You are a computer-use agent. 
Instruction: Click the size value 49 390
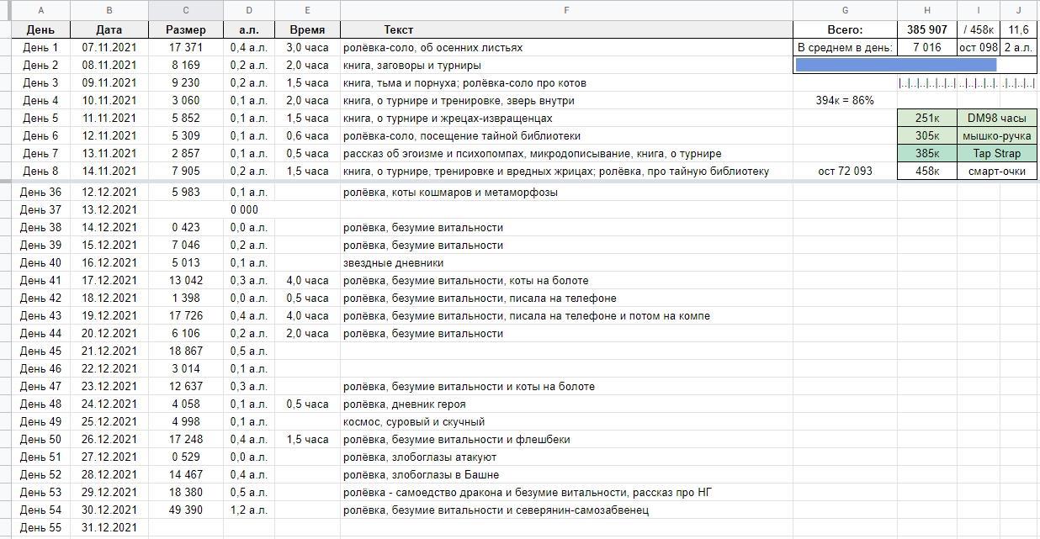point(185,510)
